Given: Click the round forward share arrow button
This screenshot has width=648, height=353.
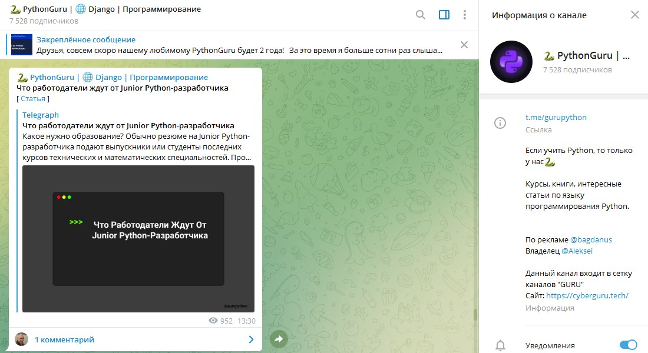Looking at the screenshot, I should pos(279,339).
